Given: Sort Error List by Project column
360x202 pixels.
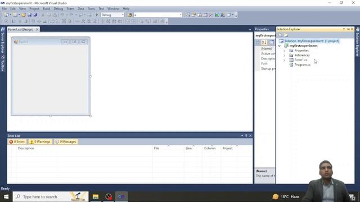Looking at the screenshot, I should pyautogui.click(x=227, y=148).
